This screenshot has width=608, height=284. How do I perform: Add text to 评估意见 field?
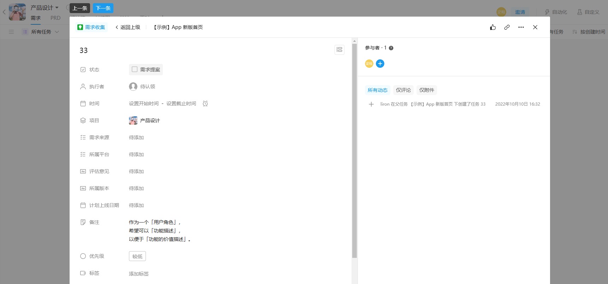[136, 171]
